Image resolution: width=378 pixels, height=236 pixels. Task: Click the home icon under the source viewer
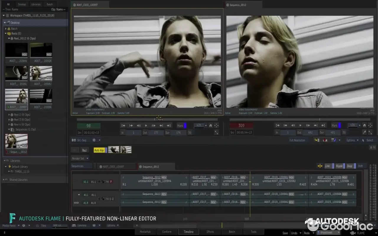(x=211, y=125)
